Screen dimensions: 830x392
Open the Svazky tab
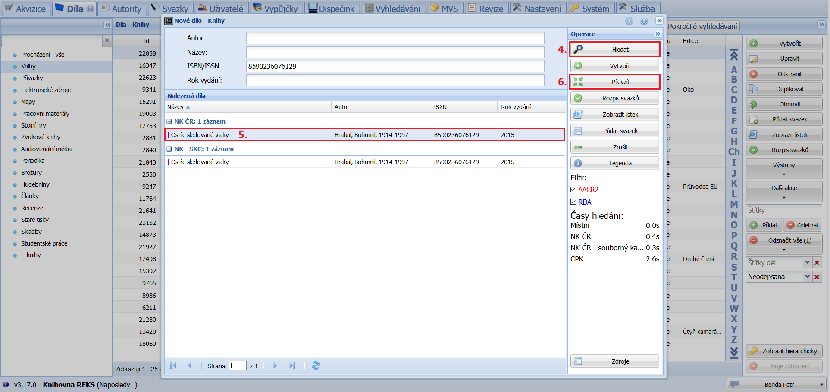[170, 9]
